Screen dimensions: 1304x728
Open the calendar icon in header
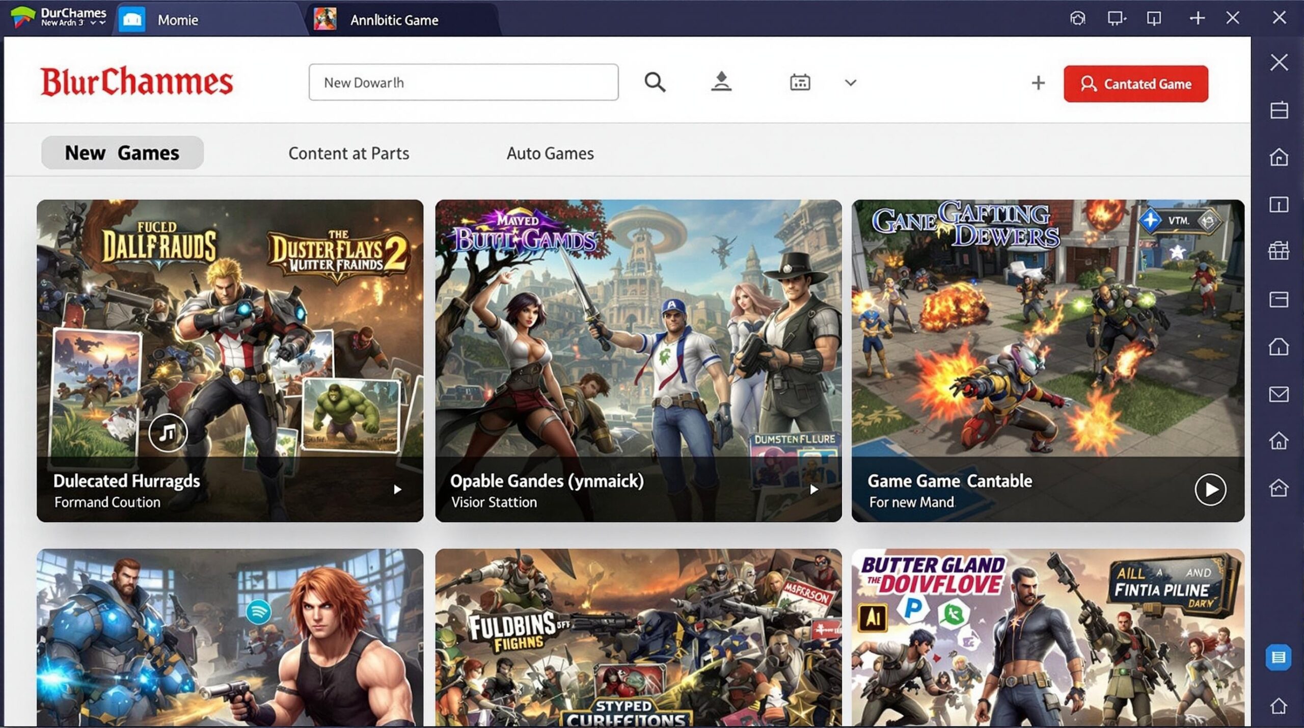[x=800, y=82]
